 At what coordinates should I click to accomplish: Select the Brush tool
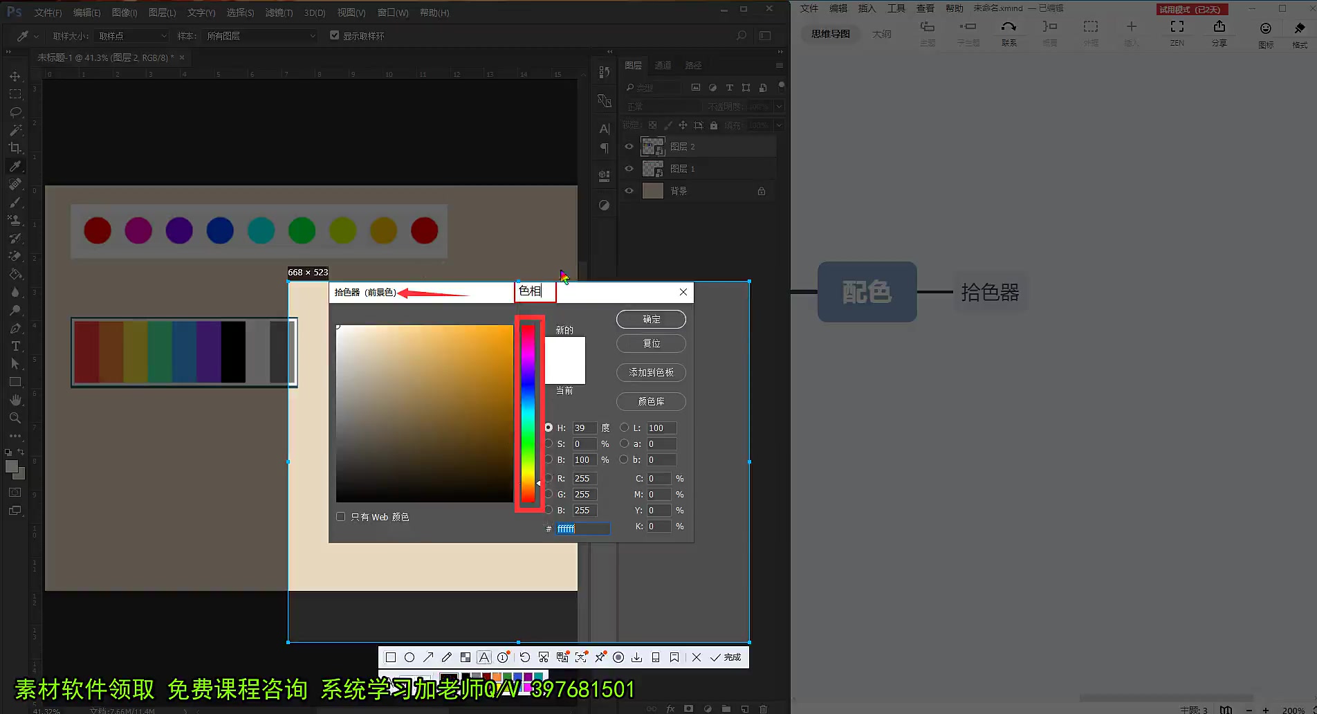point(15,202)
